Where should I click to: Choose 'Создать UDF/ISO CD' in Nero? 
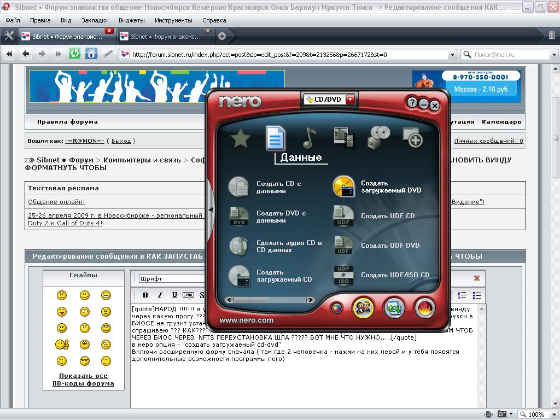tap(381, 275)
